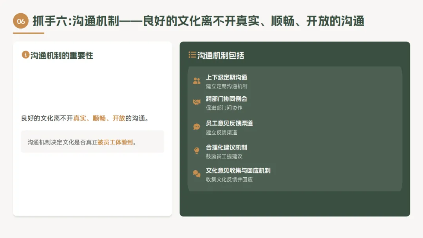Click the subtitle 促进部门间协作
Viewport: 423px width, 238px height.
tap(224, 108)
